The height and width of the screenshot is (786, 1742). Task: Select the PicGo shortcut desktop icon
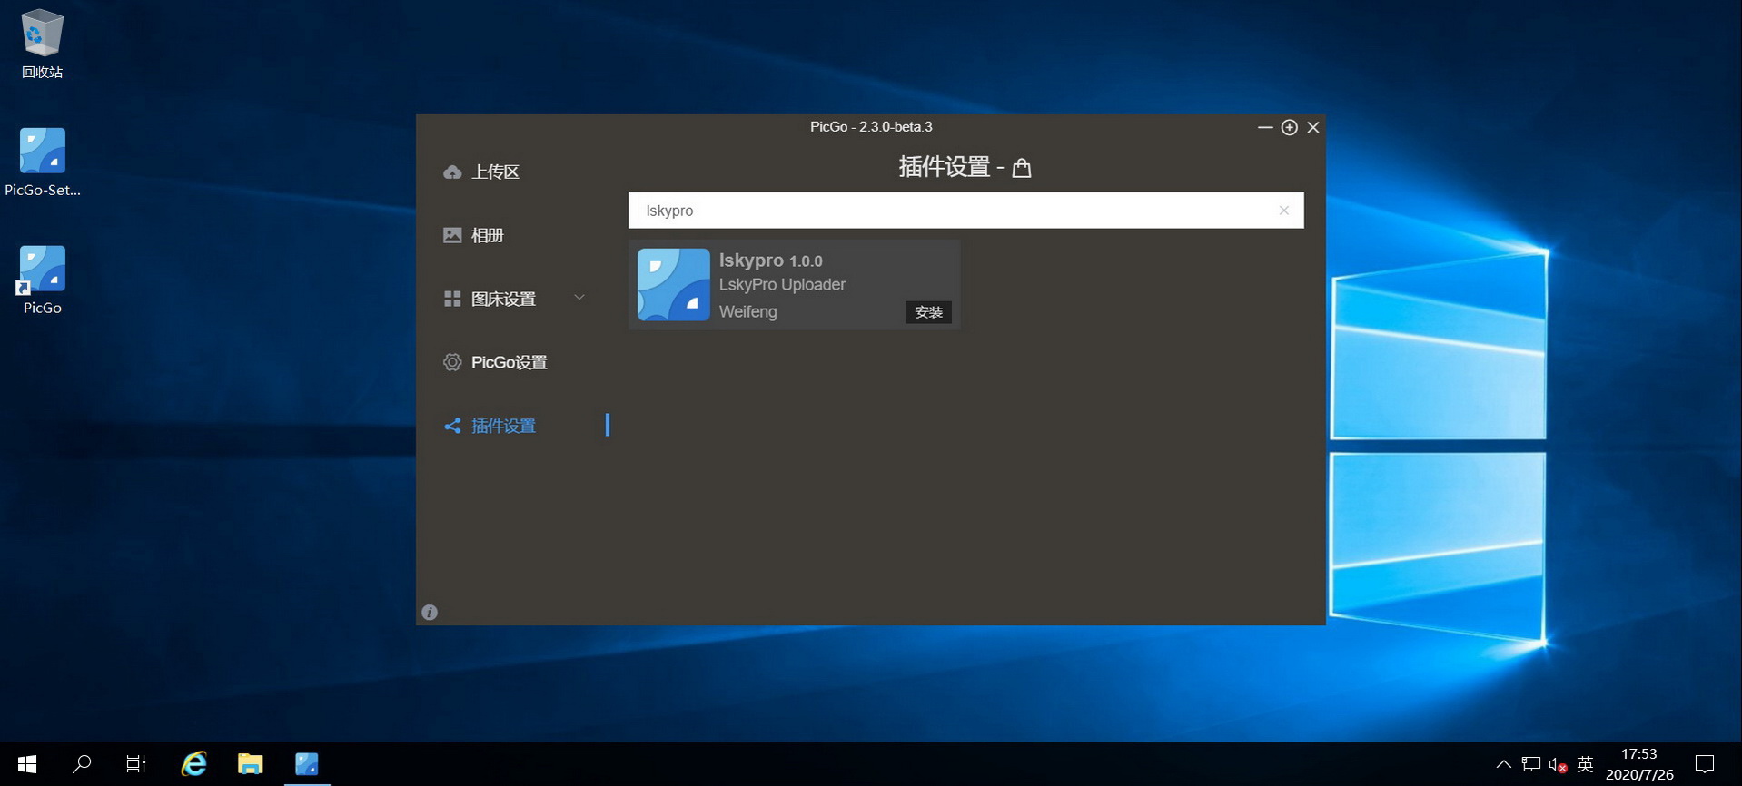click(42, 280)
